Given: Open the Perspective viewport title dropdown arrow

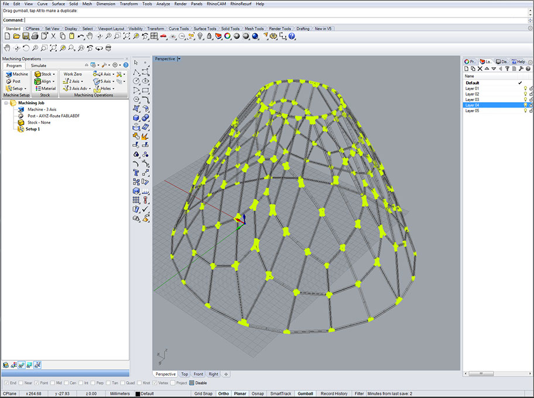Looking at the screenshot, I should 179,59.
